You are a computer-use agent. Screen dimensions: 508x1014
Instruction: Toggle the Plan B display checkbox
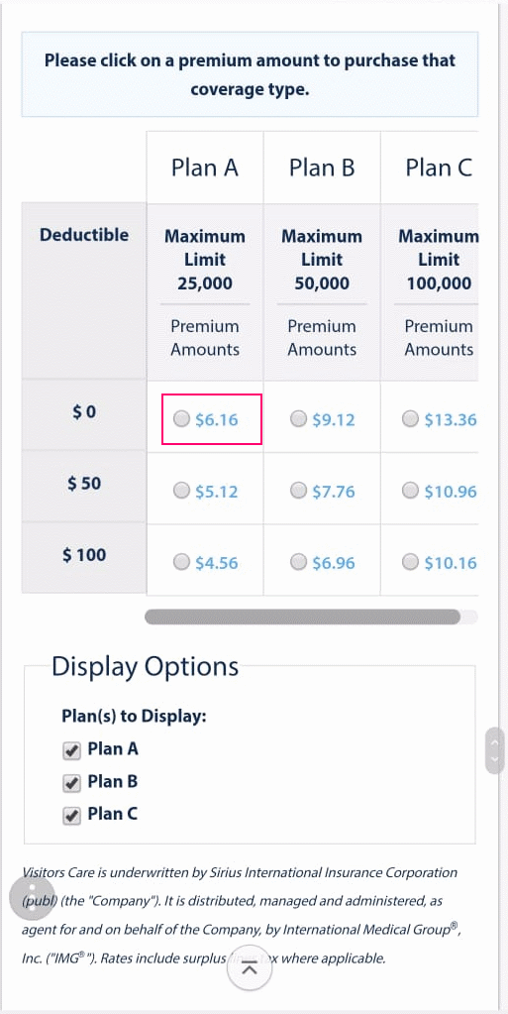coord(71,783)
